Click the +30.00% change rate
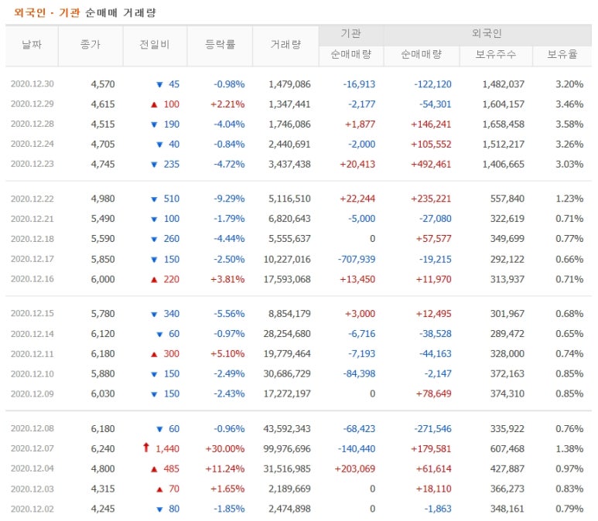Image resolution: width=598 pixels, height=521 pixels. pyautogui.click(x=225, y=449)
